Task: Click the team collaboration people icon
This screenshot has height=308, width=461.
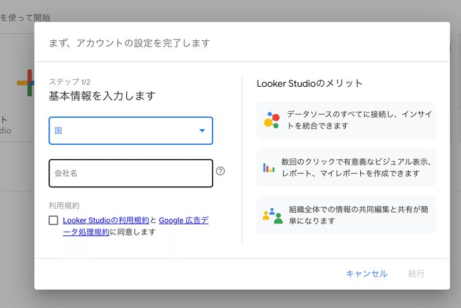Action: (272, 215)
